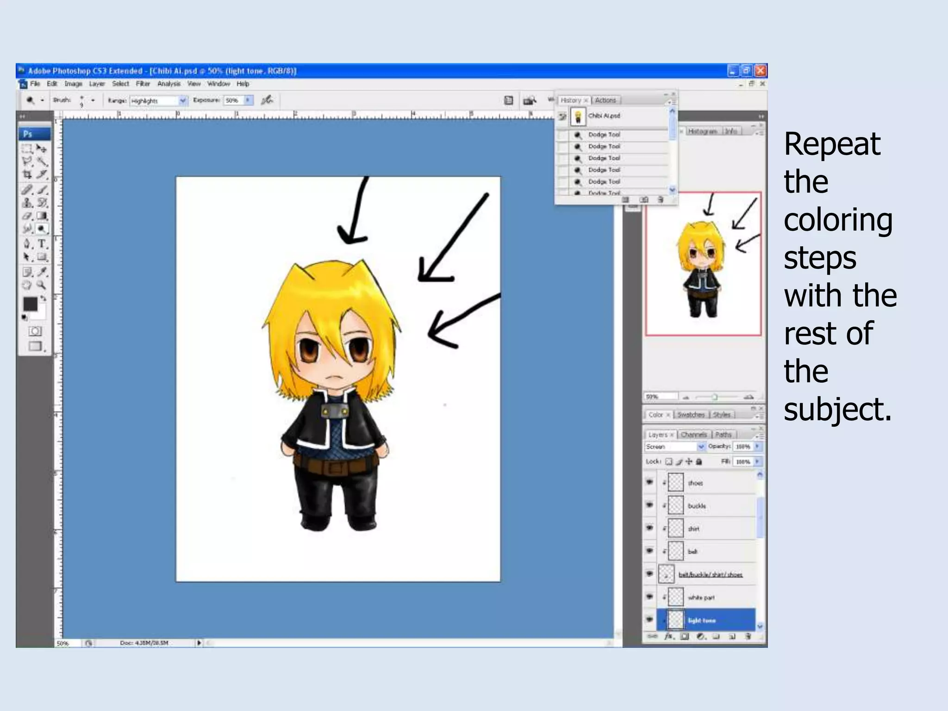Select the Rectangular Marquee tool

click(x=27, y=149)
